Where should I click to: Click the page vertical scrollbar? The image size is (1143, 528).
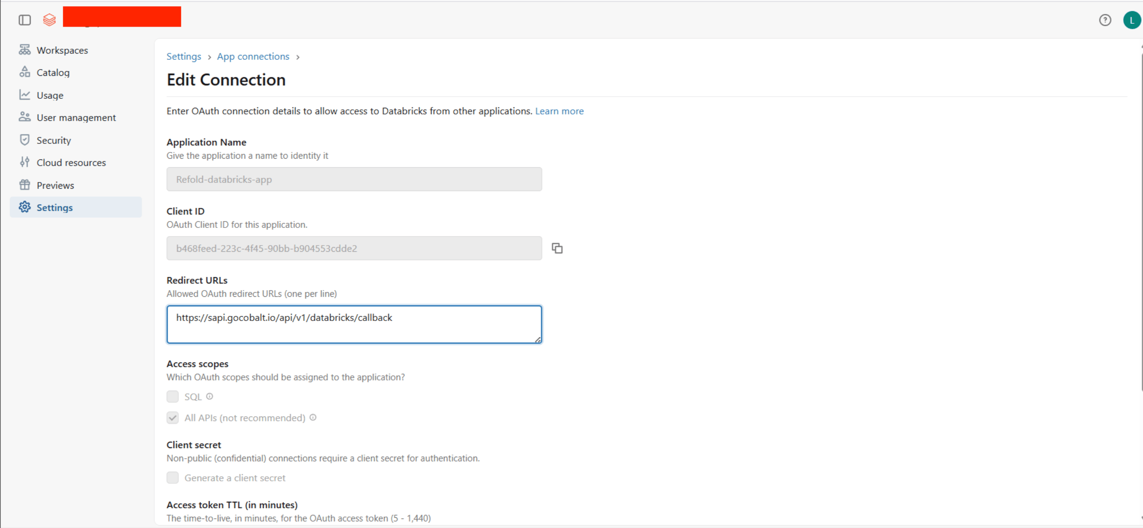[x=1141, y=222]
